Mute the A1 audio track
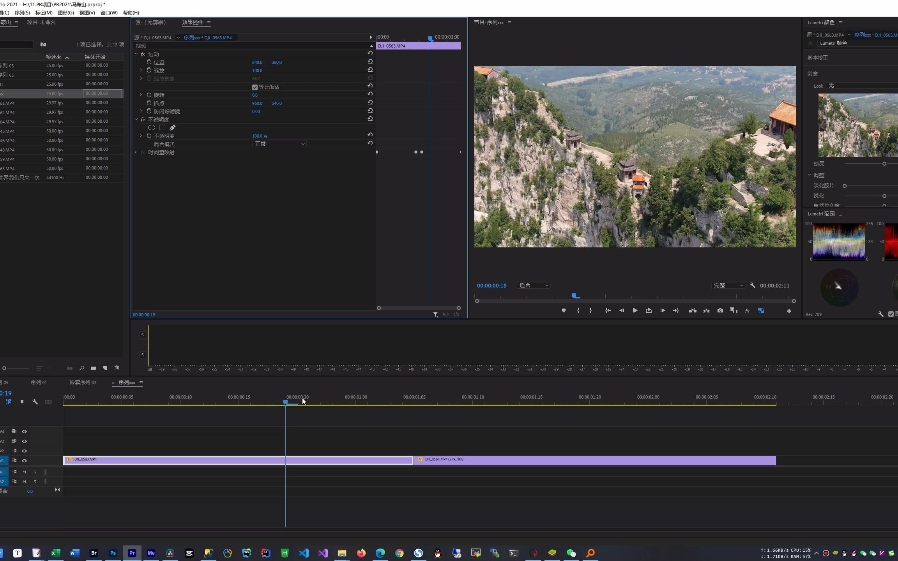Screen dimensions: 898x561 pos(24,472)
